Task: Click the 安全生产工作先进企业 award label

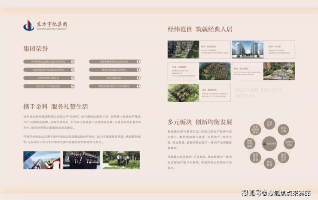Action: tap(48, 86)
